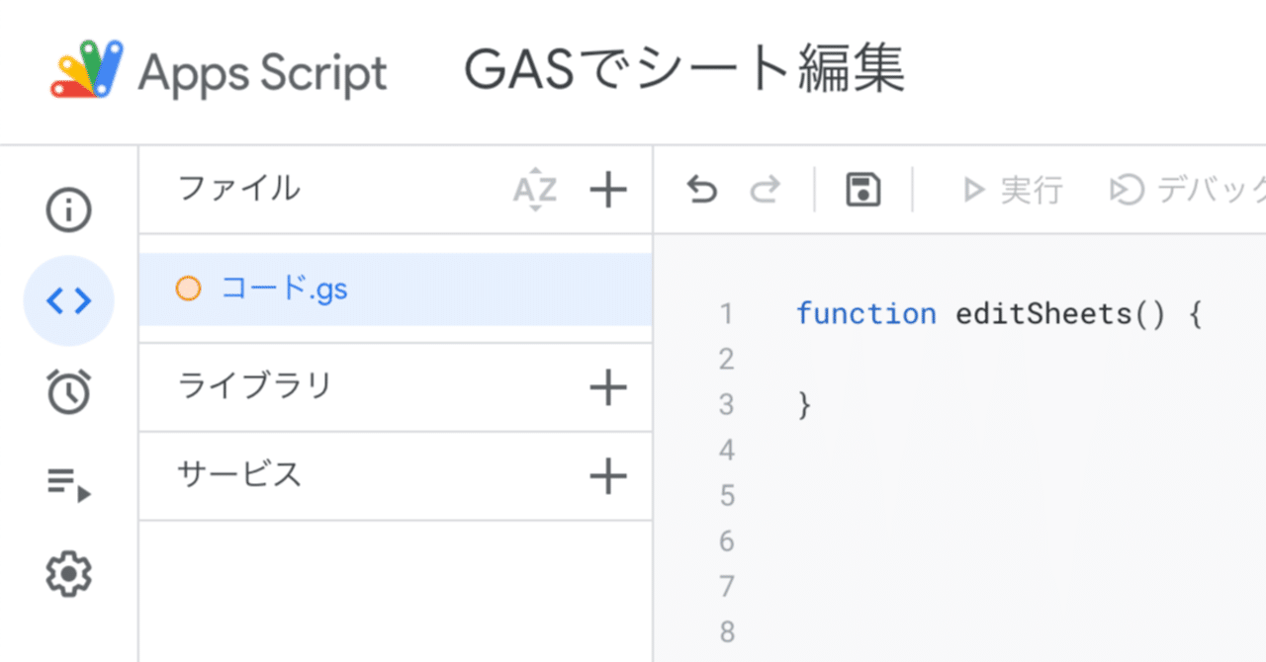
Task: Click the Undo arrow in toolbar
Action: point(701,190)
